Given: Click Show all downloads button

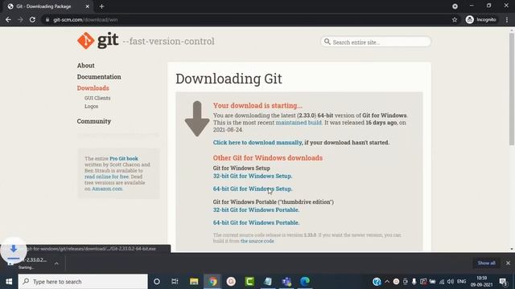Looking at the screenshot, I should pos(486,263).
